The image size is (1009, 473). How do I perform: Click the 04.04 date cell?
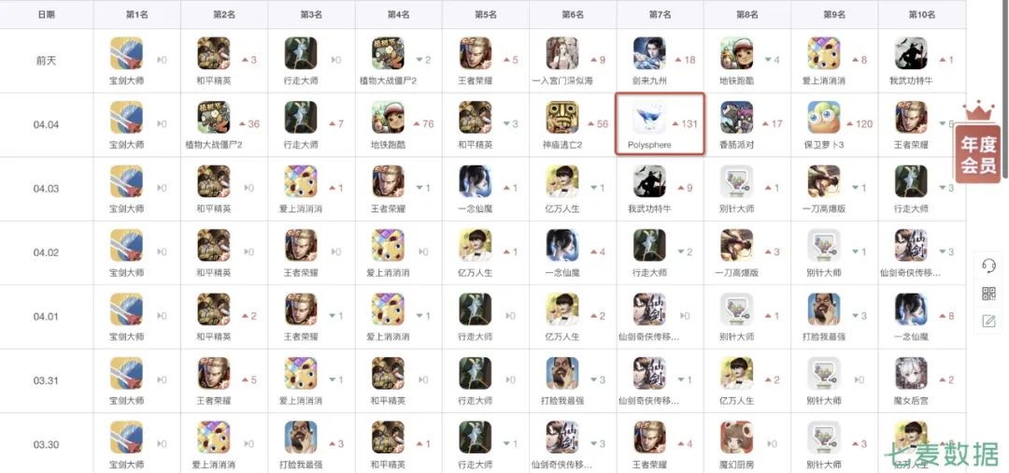(x=47, y=125)
